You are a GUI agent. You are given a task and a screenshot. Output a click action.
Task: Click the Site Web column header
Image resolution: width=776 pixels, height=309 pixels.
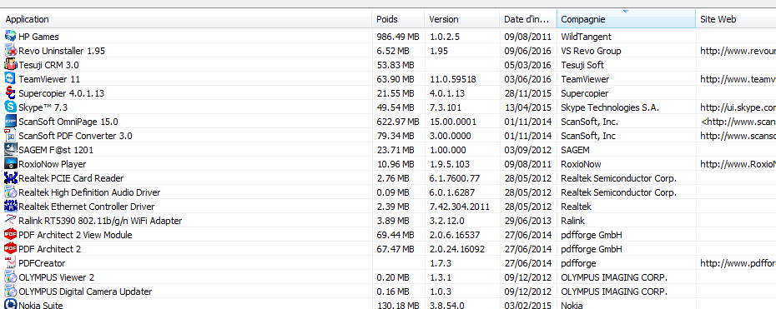coord(736,19)
